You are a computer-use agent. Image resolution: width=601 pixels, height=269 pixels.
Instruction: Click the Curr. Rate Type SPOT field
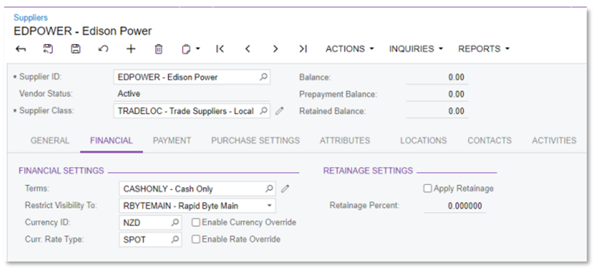tap(150, 239)
